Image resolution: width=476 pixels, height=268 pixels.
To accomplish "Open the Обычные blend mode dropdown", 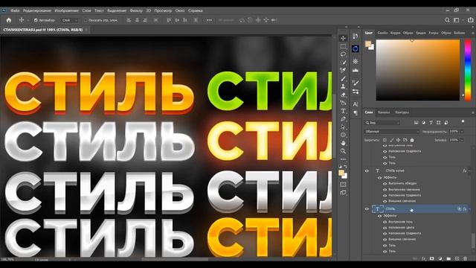I will (392, 132).
